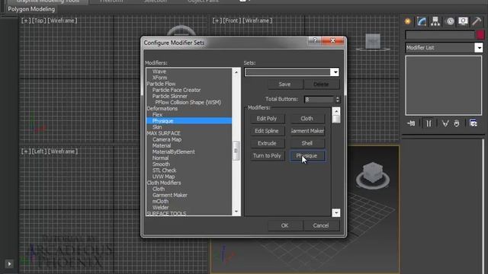Viewport: 488px width, 274px height.
Task: Click the Extrude modifier button
Action: coord(267,144)
